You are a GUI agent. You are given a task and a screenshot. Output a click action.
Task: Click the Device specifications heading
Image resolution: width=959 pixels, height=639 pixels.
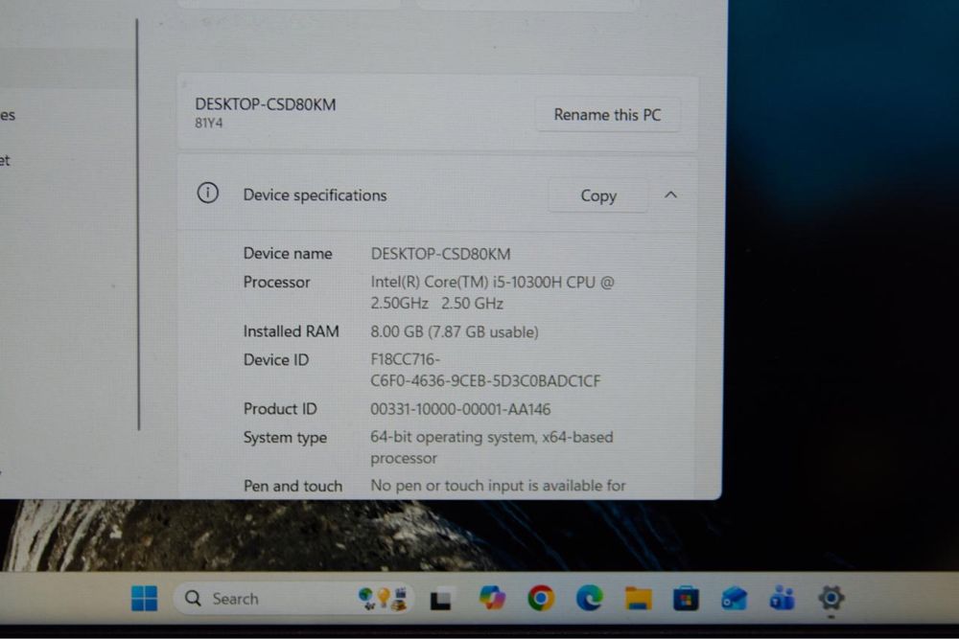[x=315, y=194]
